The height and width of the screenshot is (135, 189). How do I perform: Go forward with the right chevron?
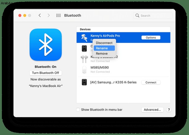(x=48, y=16)
